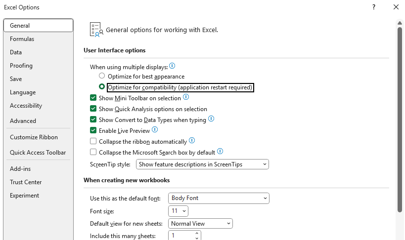Select Quick Access Toolbar category
Screen dimensions: 405x240
coord(38,153)
